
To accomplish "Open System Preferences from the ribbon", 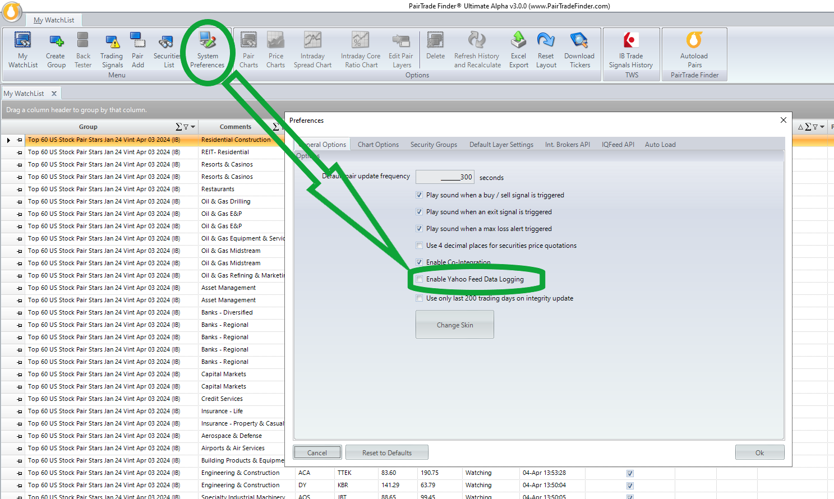I will pyautogui.click(x=208, y=50).
